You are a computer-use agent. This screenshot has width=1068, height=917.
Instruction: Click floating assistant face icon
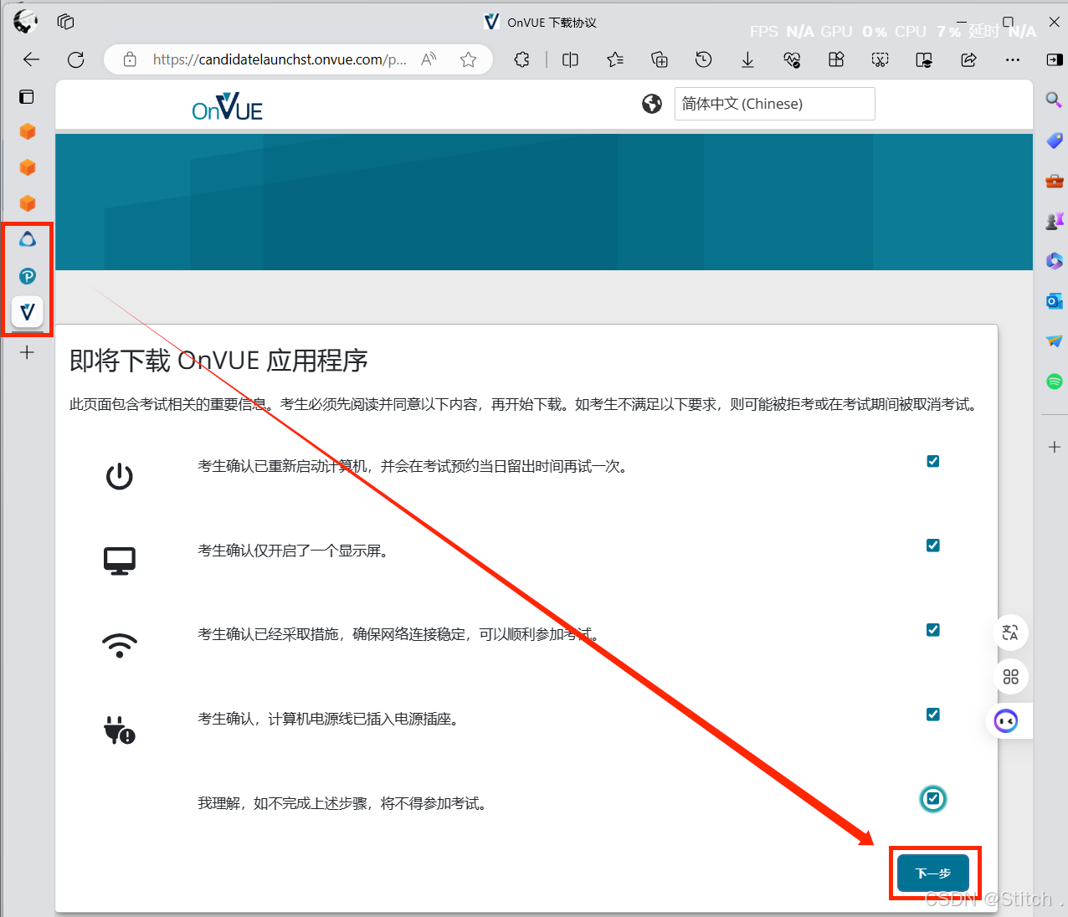pos(1006,720)
